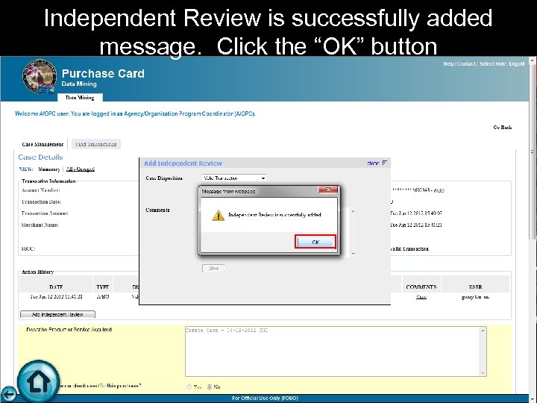
Task: Click the Add Independent Review button
Action: (x=57, y=314)
